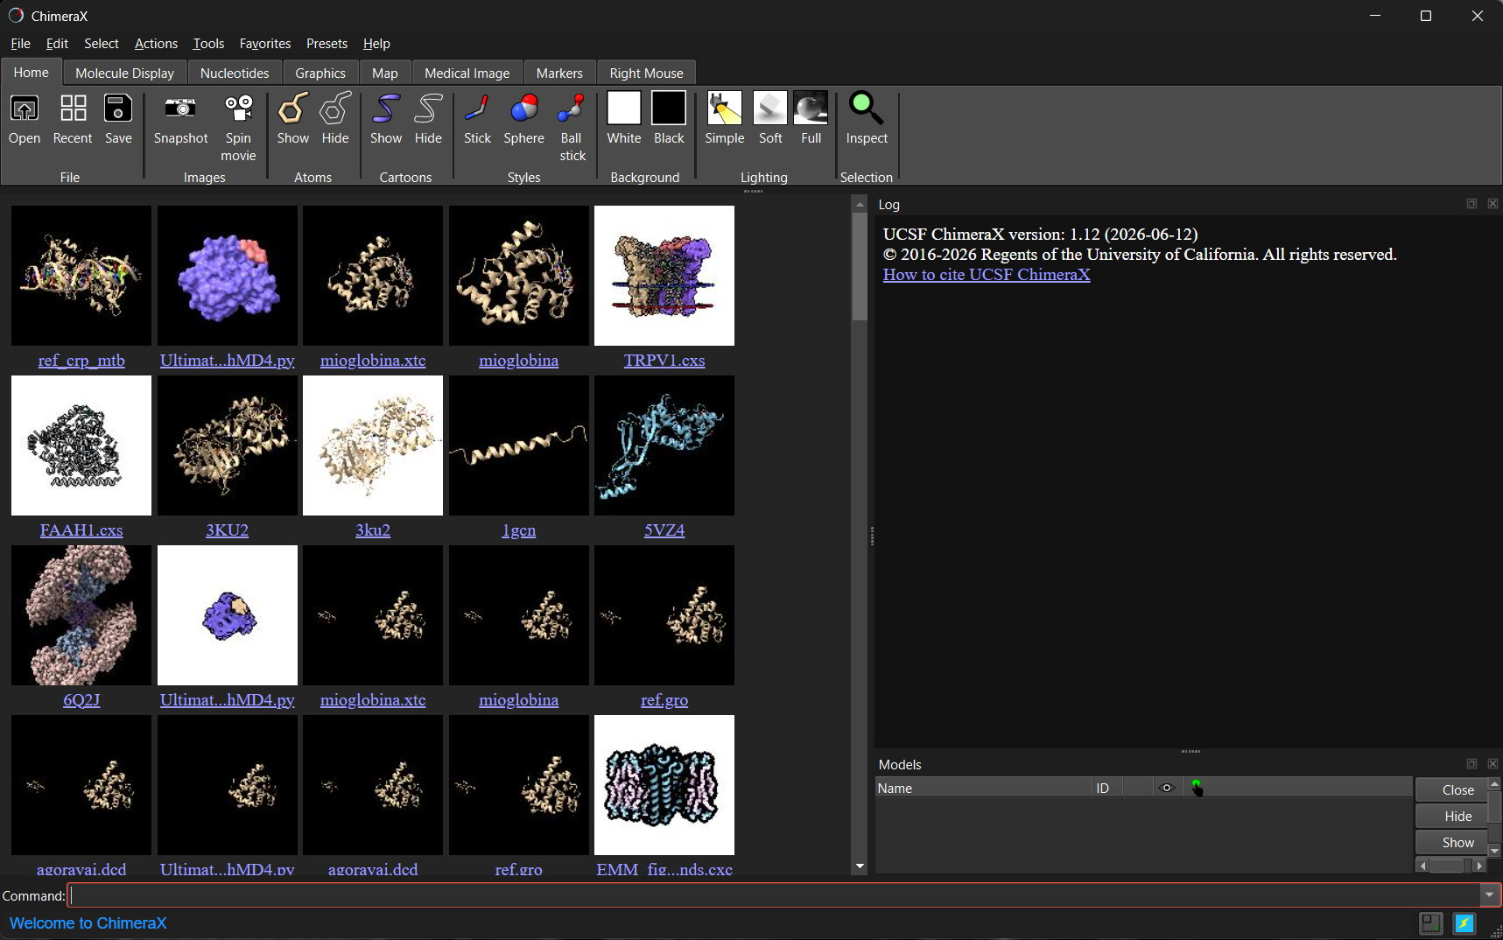The height and width of the screenshot is (940, 1503).
Task: Click eye visibility column header in Models
Action: pos(1167,788)
